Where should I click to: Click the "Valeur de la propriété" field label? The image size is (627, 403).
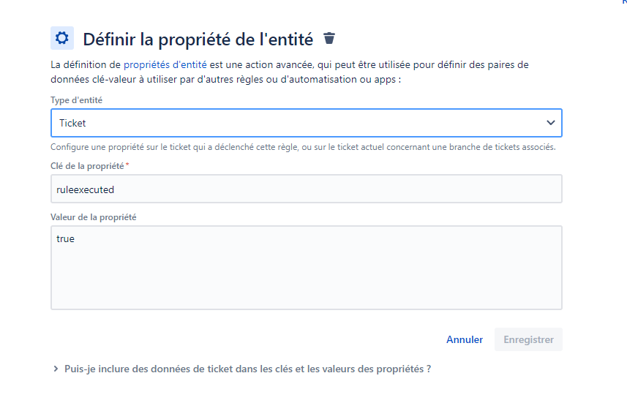(93, 217)
